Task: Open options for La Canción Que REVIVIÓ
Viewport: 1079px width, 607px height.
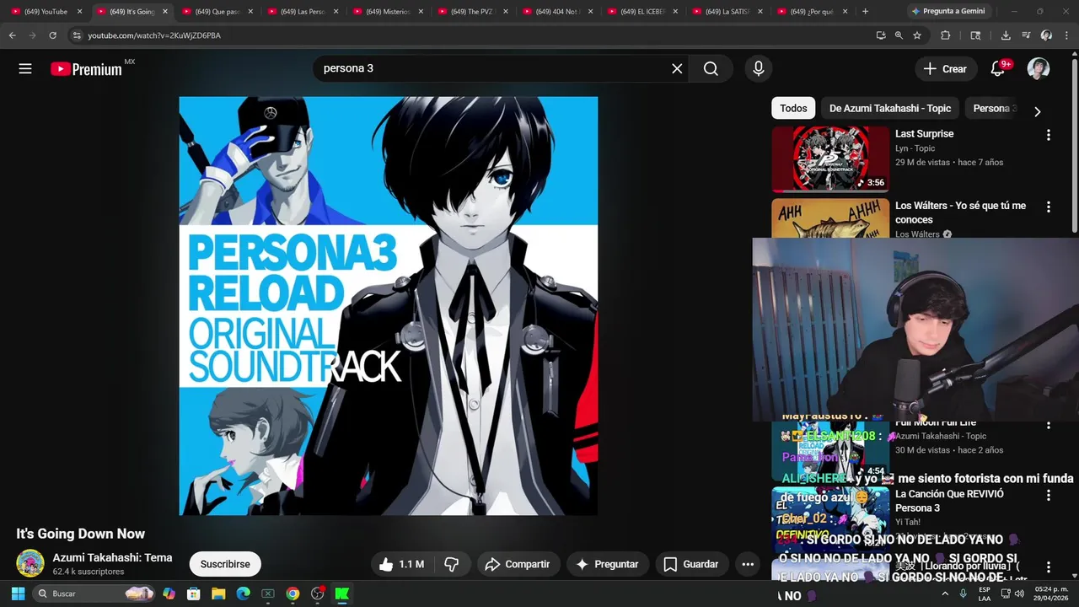Action: coord(1049,496)
